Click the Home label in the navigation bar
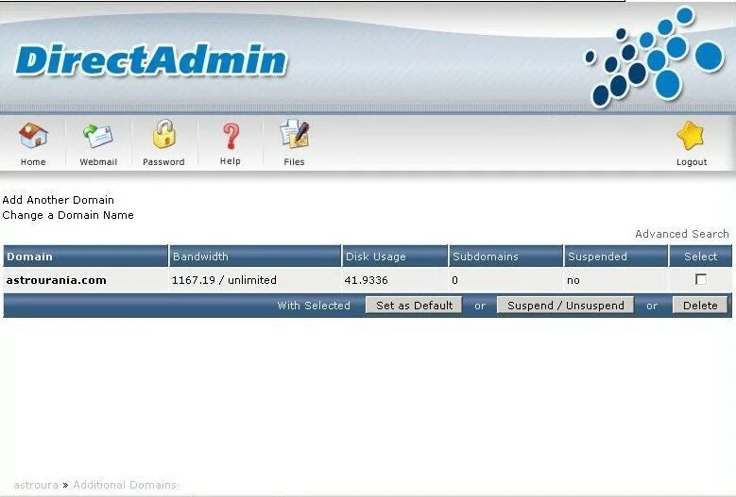Screen dimensions: 736x497 (33, 162)
